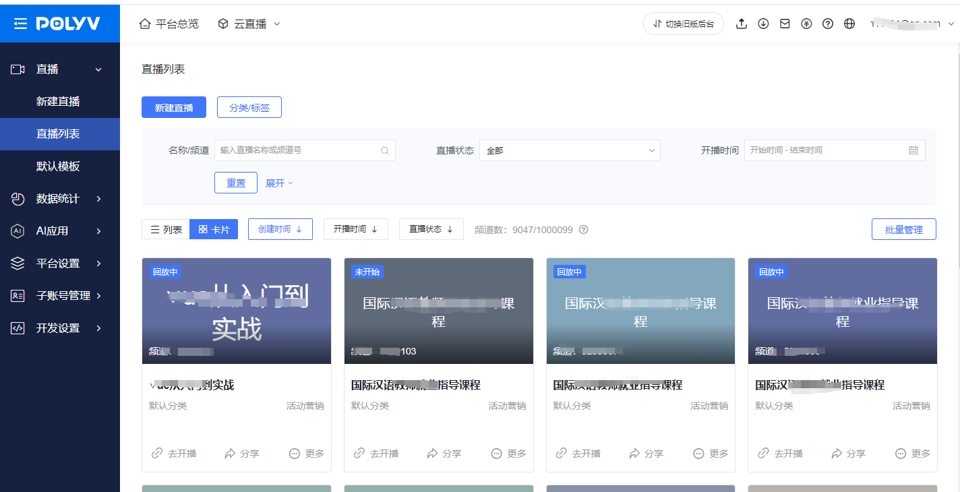This screenshot has width=960, height=492.
Task: Open the mail messages icon
Action: (x=785, y=24)
